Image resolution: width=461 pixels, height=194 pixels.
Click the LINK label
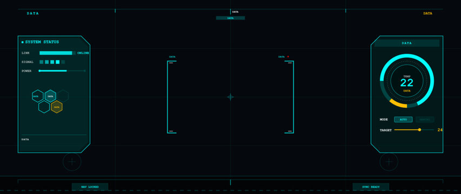25,53
